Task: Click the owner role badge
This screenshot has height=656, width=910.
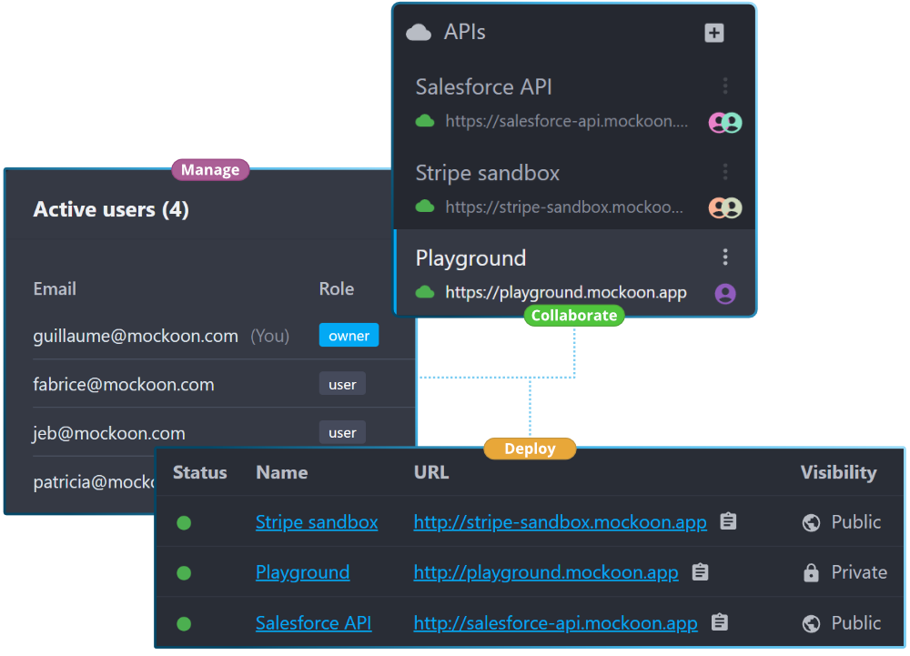Action: (x=349, y=335)
